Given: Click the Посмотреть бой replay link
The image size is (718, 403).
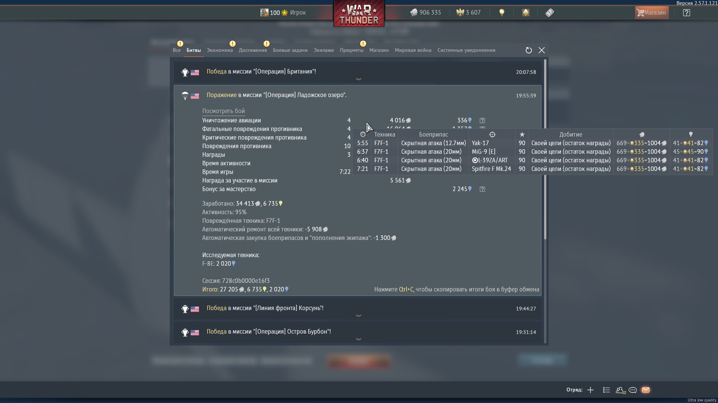Looking at the screenshot, I should tap(224, 111).
